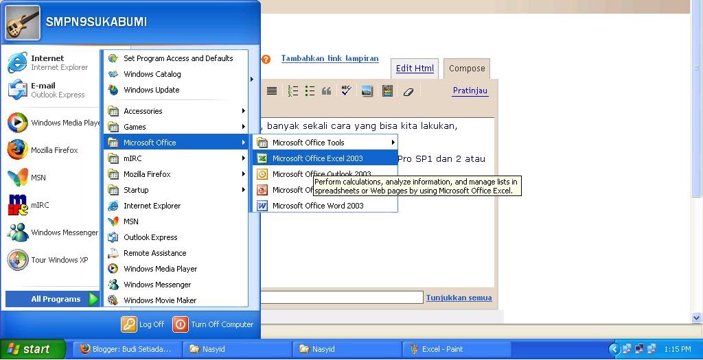Launch Windows Media Player in All Programs

pos(176,269)
